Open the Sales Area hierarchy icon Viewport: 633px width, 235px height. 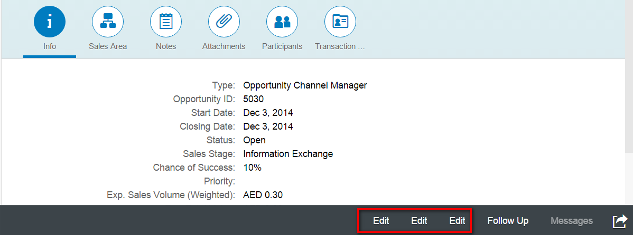click(x=108, y=22)
